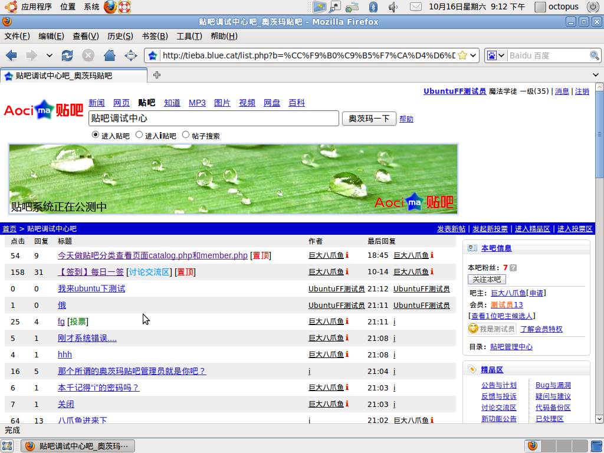Click the Aocima 贴吧 logo
This screenshot has width=604, height=453.
pos(43,110)
